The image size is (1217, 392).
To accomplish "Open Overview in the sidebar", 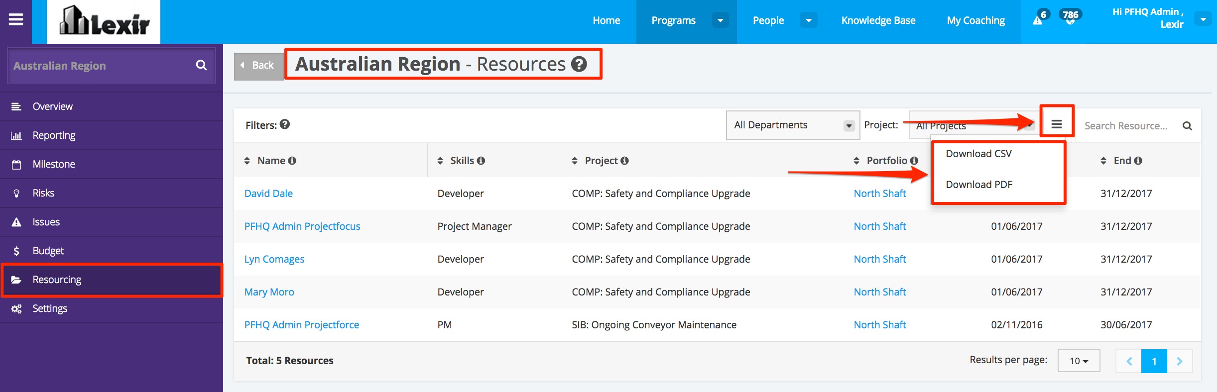I will (x=112, y=106).
